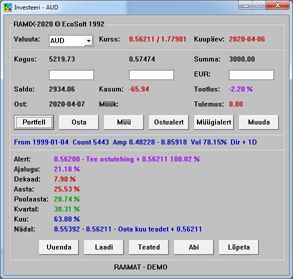Focus the EUR input field
293x279 pixels.
pos(251,75)
